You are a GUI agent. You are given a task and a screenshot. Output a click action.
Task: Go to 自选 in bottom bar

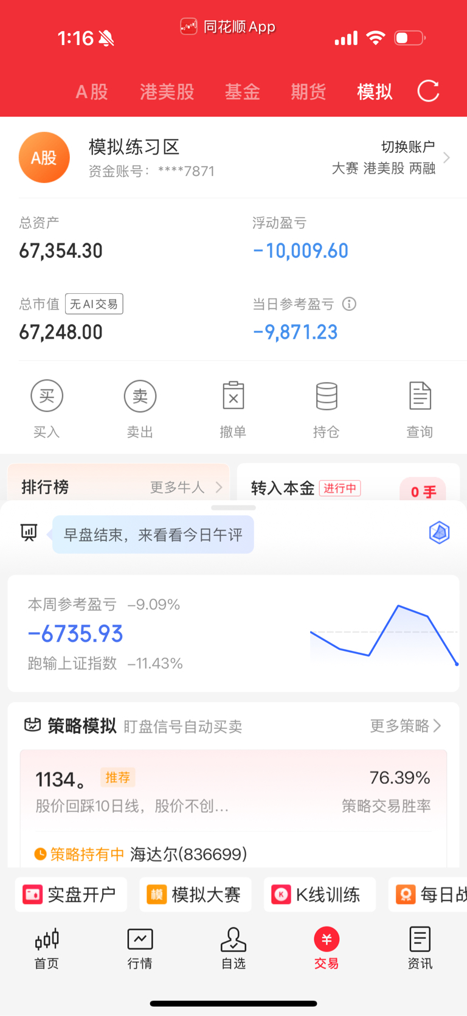tap(233, 948)
